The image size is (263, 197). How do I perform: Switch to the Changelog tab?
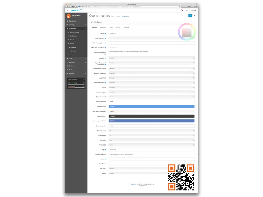[x=126, y=27]
